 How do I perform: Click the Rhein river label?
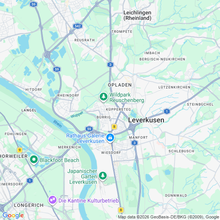point(57,124)
